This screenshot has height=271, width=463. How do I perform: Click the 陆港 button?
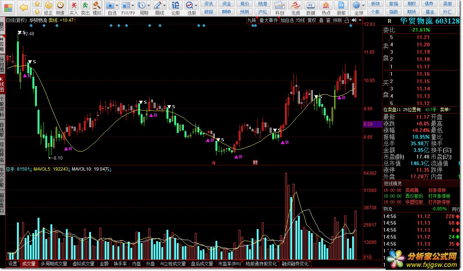(x=263, y=4)
